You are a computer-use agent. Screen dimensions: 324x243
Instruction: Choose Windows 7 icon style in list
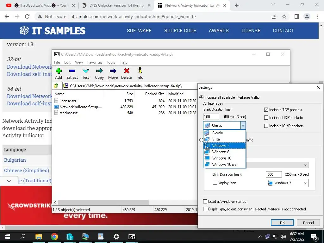coord(225,146)
